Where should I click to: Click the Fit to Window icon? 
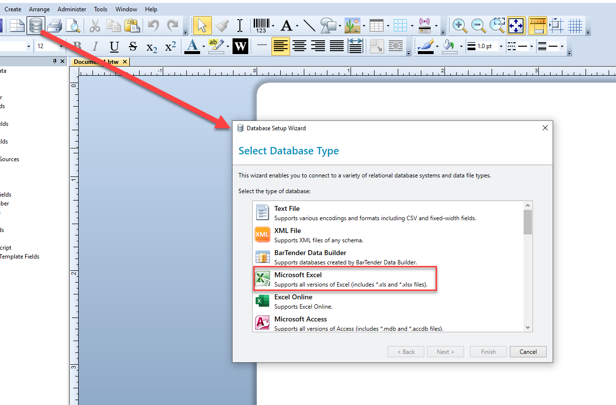[x=516, y=26]
